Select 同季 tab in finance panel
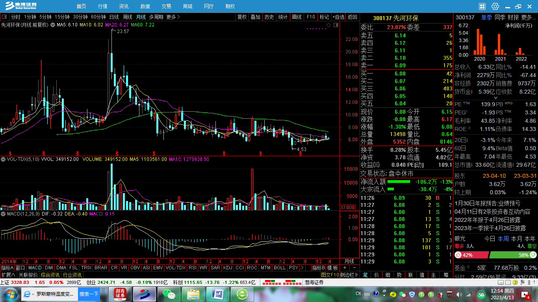538x302 pixels. [500, 17]
